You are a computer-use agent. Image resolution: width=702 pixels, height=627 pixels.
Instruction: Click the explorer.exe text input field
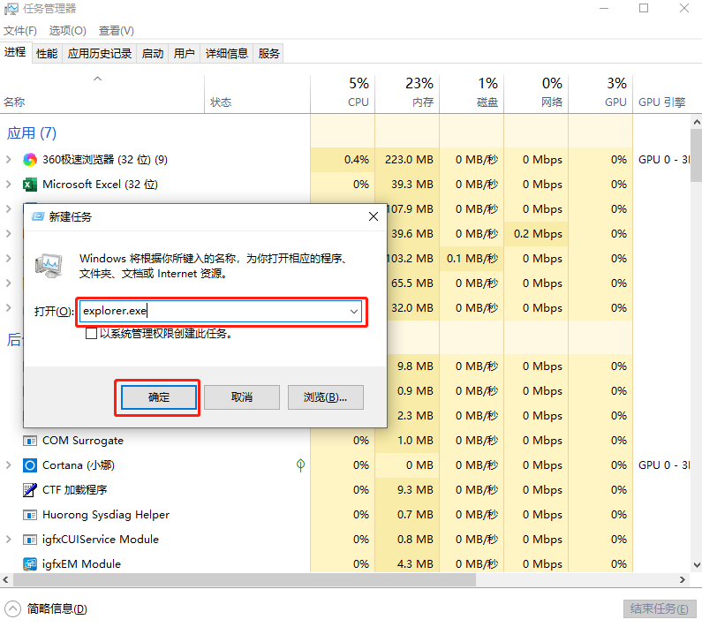coord(212,312)
